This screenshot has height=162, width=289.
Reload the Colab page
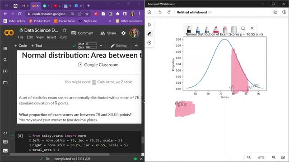(x=20, y=14)
